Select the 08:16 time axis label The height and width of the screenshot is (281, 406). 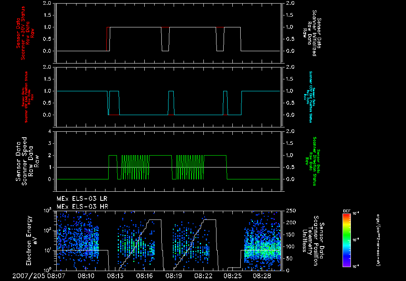click(x=144, y=276)
